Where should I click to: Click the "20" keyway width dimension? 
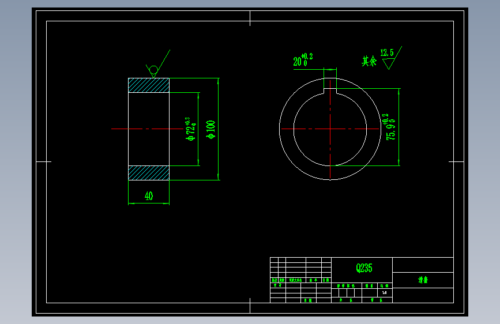coord(303,59)
